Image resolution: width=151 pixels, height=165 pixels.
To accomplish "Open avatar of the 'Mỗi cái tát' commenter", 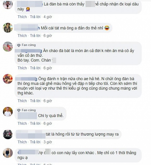I will [8, 28].
